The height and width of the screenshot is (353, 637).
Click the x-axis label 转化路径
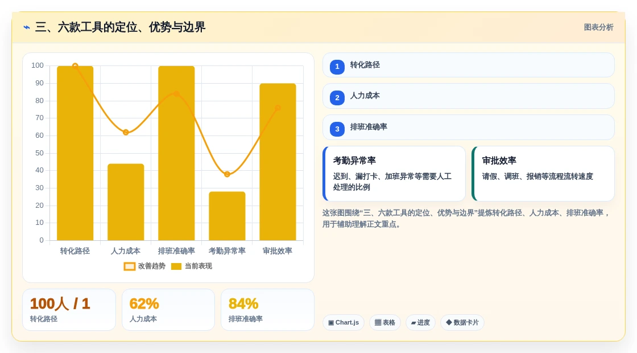point(75,251)
